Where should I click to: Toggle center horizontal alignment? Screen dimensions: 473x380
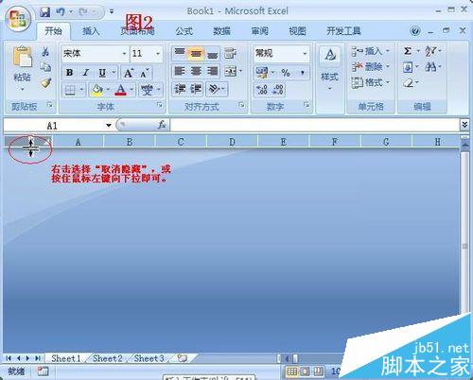(x=196, y=71)
